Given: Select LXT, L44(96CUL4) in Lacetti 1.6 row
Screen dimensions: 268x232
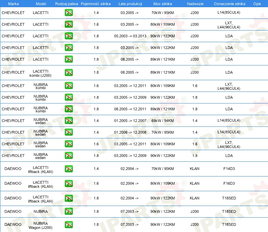Looking at the screenshot, I should coord(229,25).
